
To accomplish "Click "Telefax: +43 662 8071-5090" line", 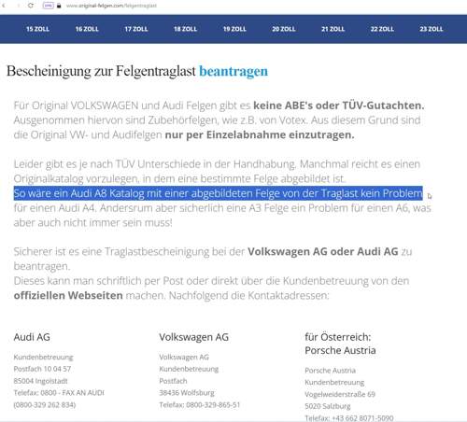I will coord(349,418).
